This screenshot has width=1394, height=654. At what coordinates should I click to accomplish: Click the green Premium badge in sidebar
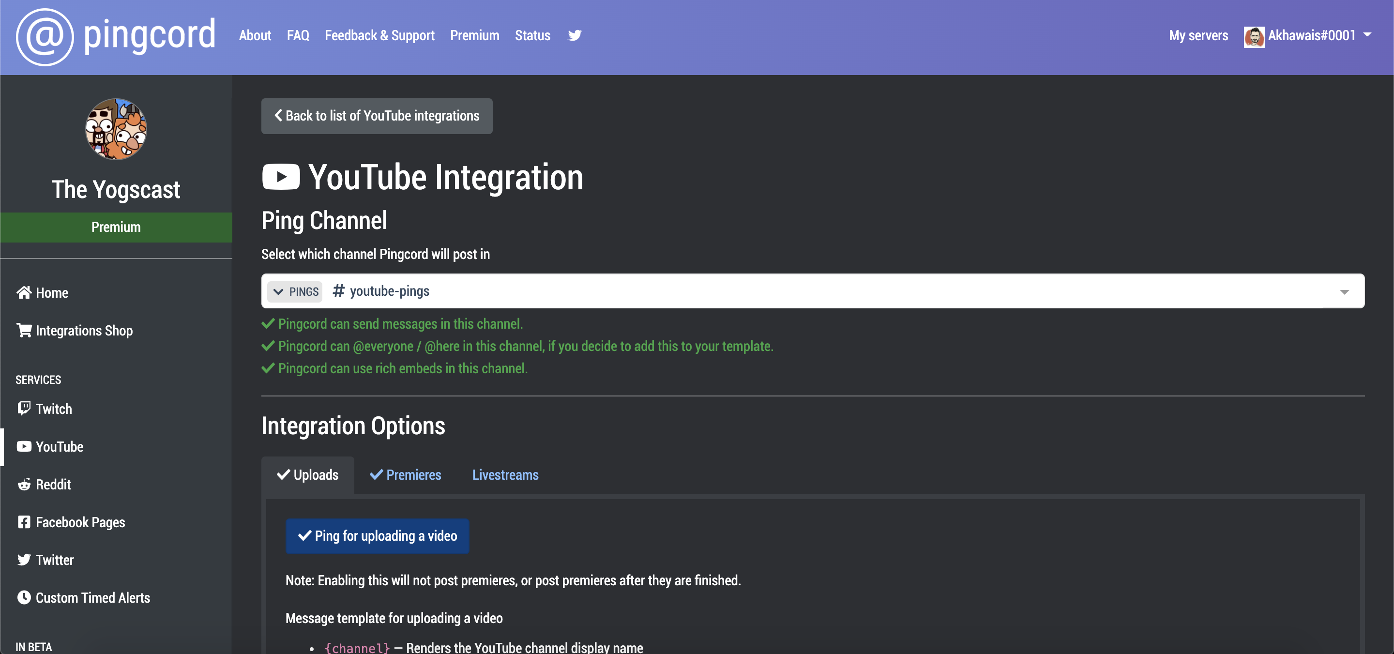pos(116,227)
